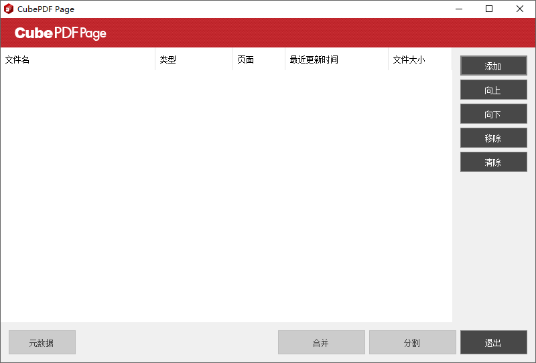The width and height of the screenshot is (536, 363).
Task: Sort by the 文件大小 column header
Action: (x=420, y=59)
